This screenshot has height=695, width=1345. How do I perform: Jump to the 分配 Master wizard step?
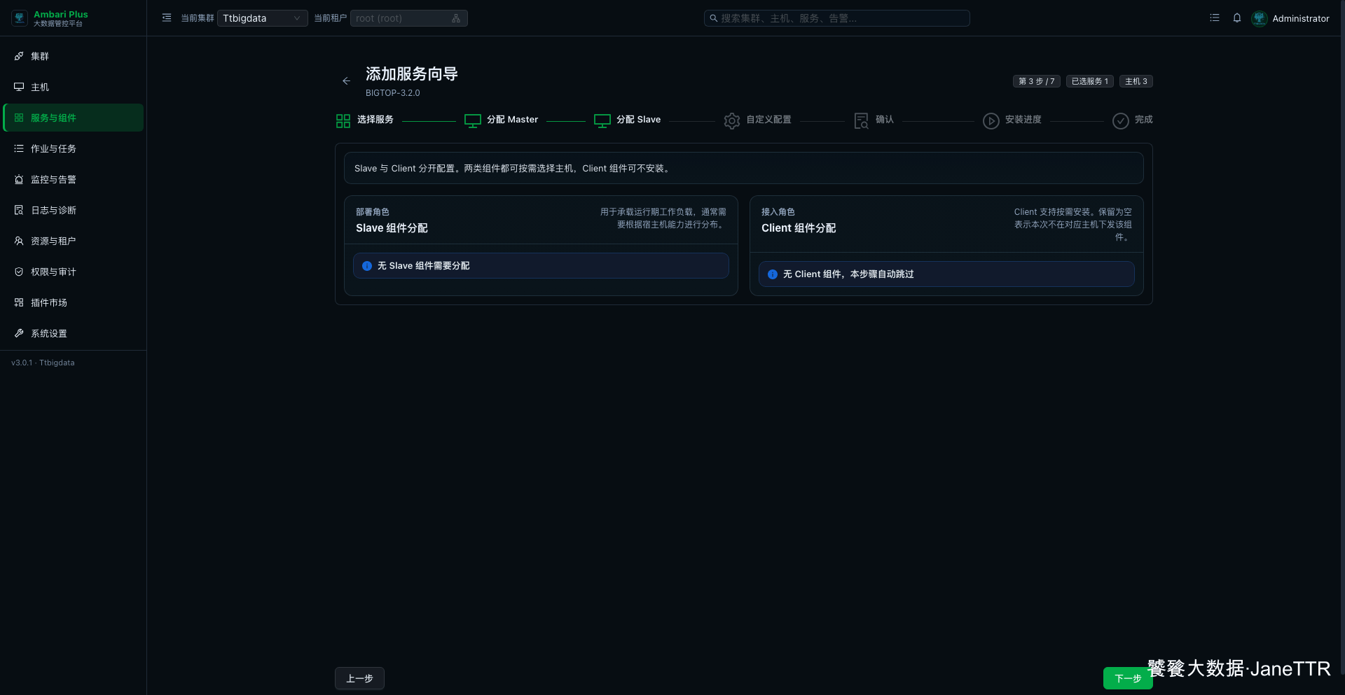click(502, 120)
